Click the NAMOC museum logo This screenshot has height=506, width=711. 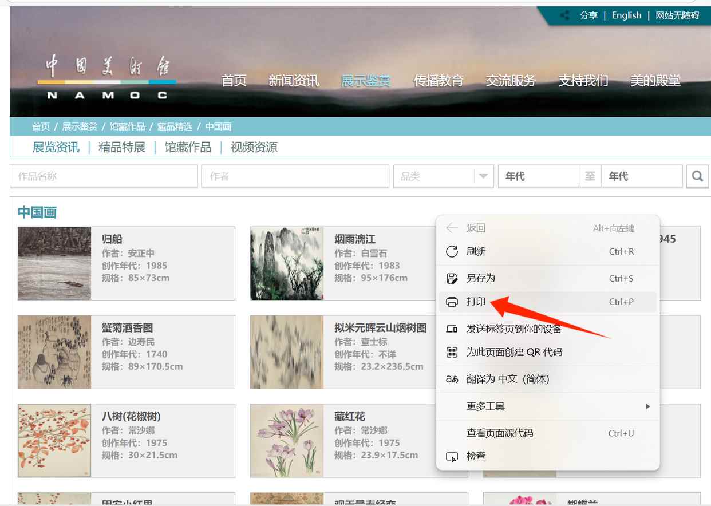click(x=106, y=78)
